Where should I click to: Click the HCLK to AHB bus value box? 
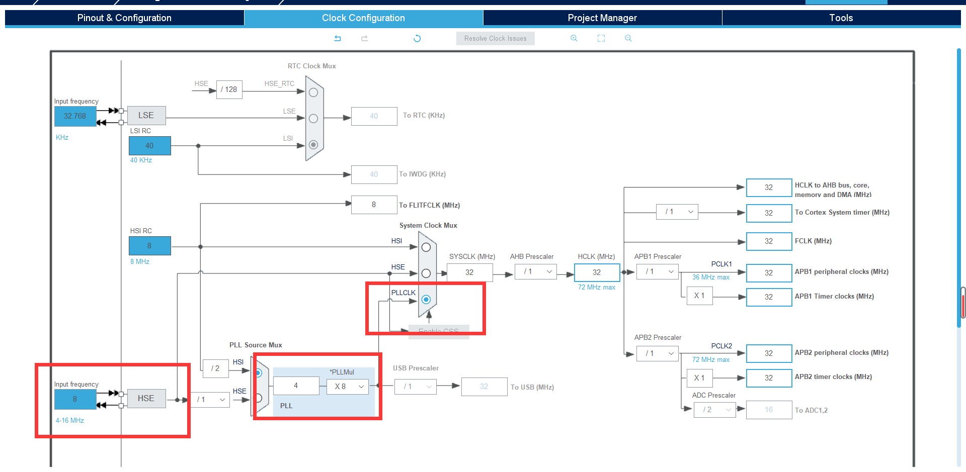click(x=769, y=187)
